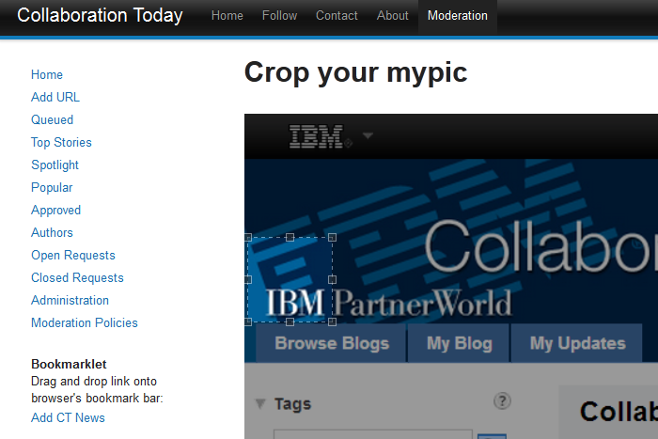Screen dimensions: 658x439
Task: Click the top-center crop selection handle
Action: [290, 237]
